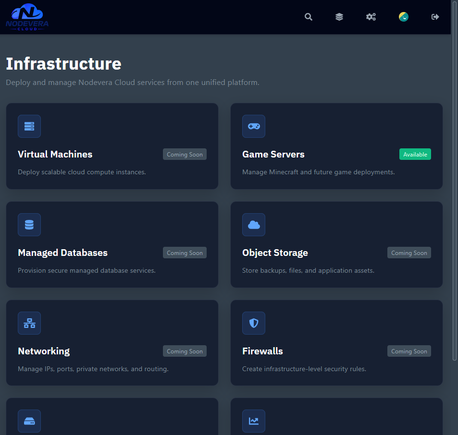Click 'Deploy and manage Nodevera Cloud services' subtitle
Viewport: 458px width, 435px height.
[x=133, y=83]
